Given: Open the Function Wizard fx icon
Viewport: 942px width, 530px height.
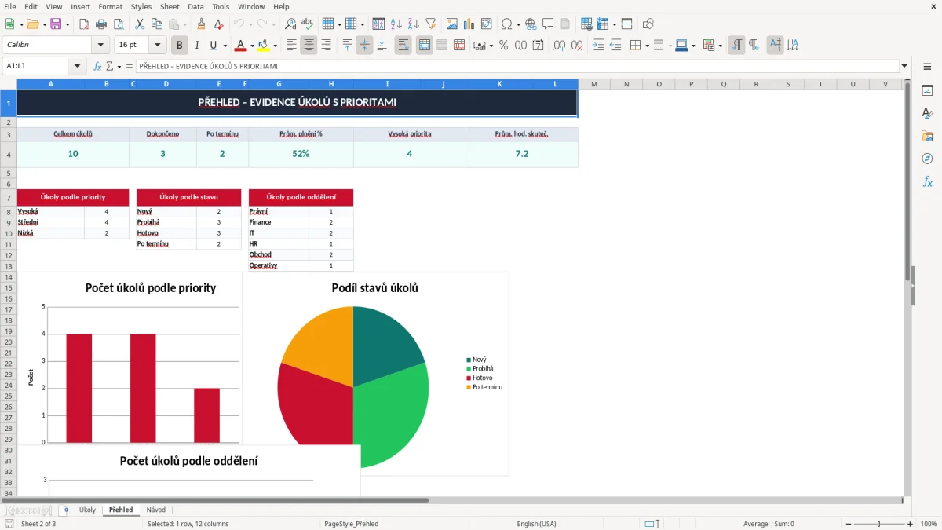Looking at the screenshot, I should (97, 66).
